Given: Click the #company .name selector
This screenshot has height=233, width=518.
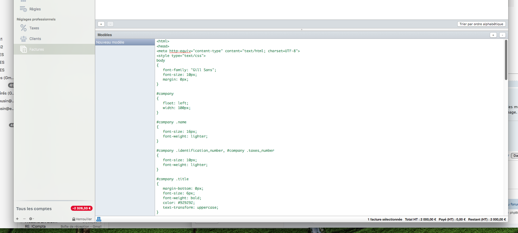Looking at the screenshot, I should pyautogui.click(x=171, y=122).
